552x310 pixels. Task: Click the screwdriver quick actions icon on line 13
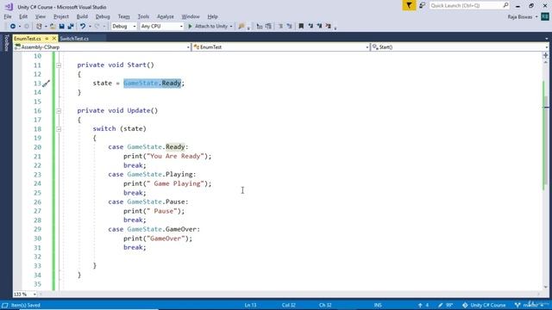tap(46, 84)
